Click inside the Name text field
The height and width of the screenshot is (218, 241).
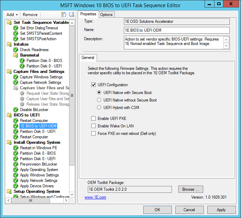coord(176,30)
